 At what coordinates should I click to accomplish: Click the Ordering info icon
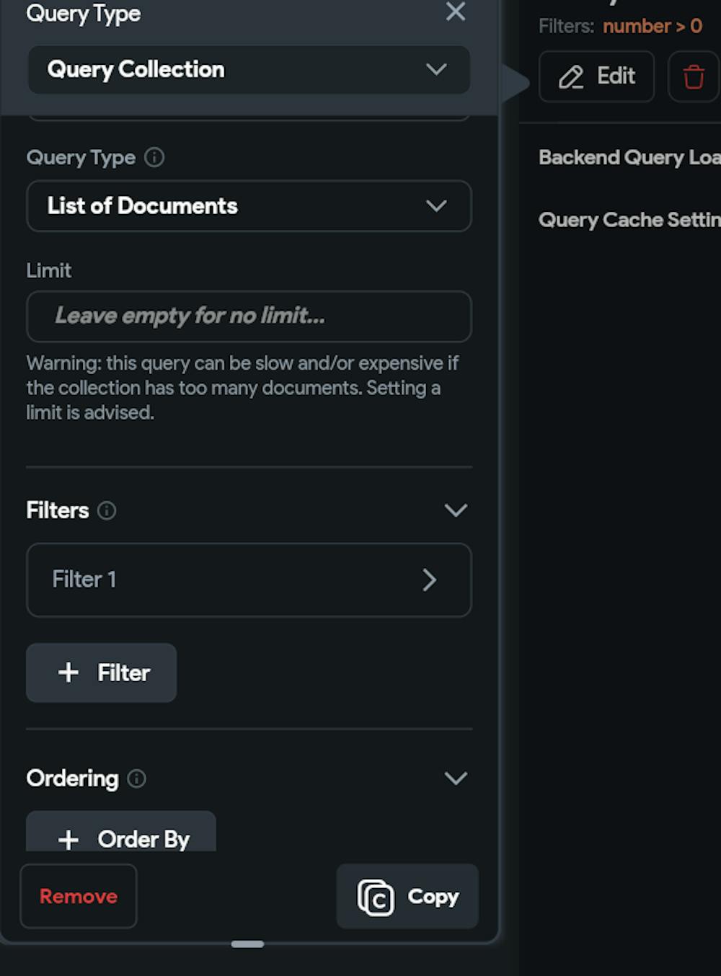tap(136, 778)
